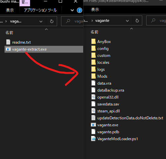Viewport: 166px width, 159px height.
Task: Select the vagante.exe file name
Action: tap(108, 125)
